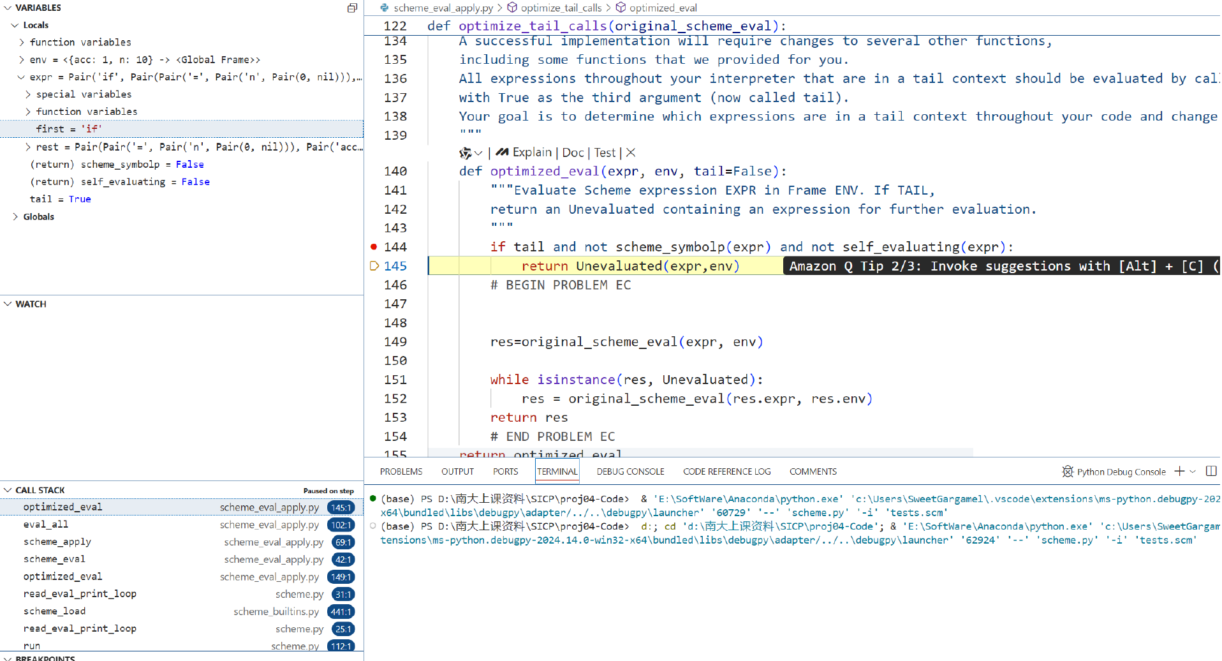The width and height of the screenshot is (1222, 661).
Task: Click the Split Terminal icon
Action: 1211,472
